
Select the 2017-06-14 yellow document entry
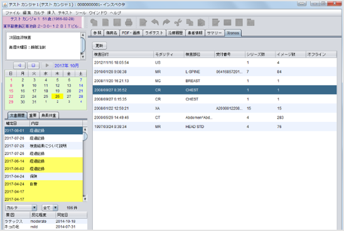point(44,161)
